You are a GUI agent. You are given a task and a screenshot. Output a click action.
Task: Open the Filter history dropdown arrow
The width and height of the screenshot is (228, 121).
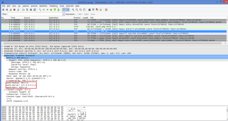click(63, 14)
